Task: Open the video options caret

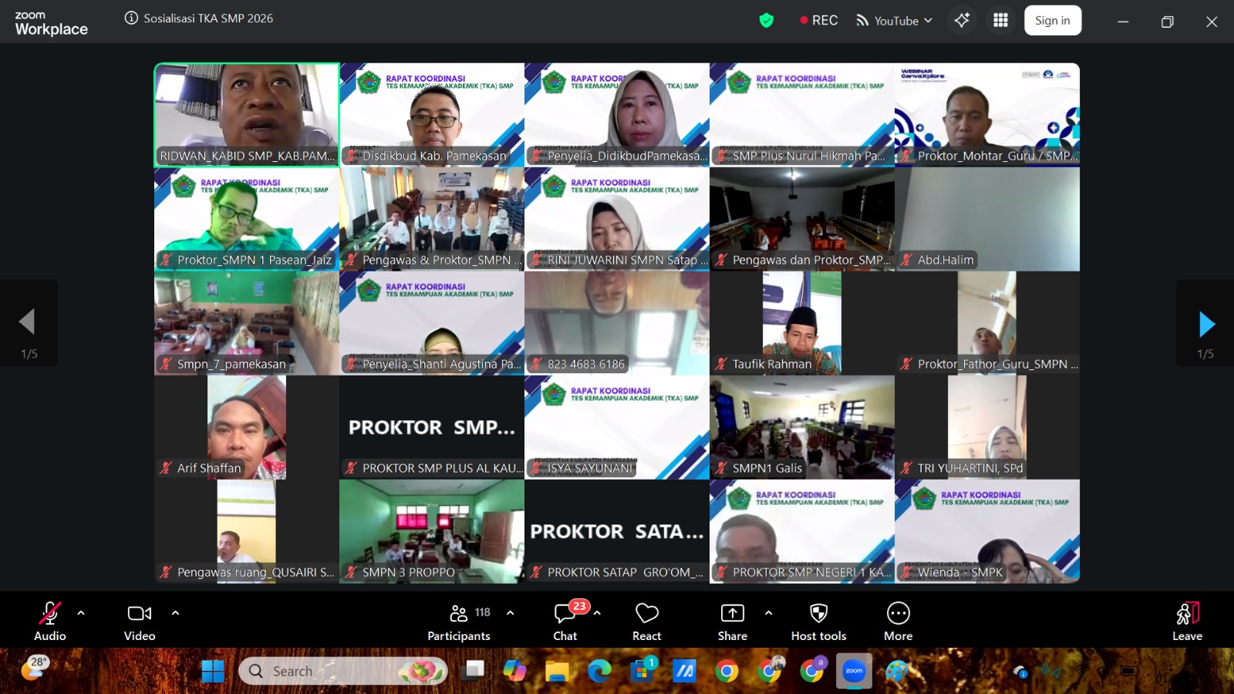Action: (175, 613)
